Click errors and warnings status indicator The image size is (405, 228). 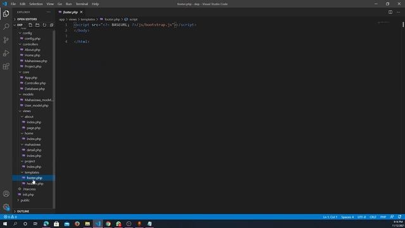10,217
